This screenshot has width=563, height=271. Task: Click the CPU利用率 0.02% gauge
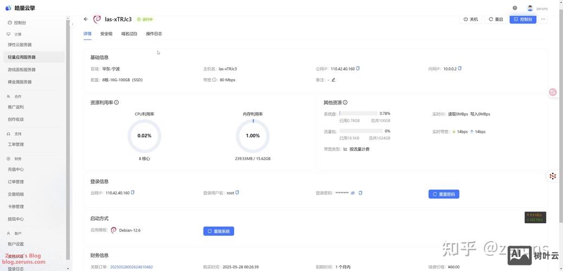click(x=144, y=135)
